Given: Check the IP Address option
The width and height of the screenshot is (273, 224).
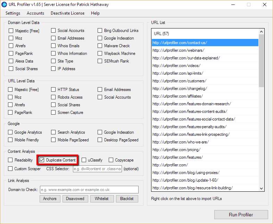Looking at the screenshot, I should 53,69.
